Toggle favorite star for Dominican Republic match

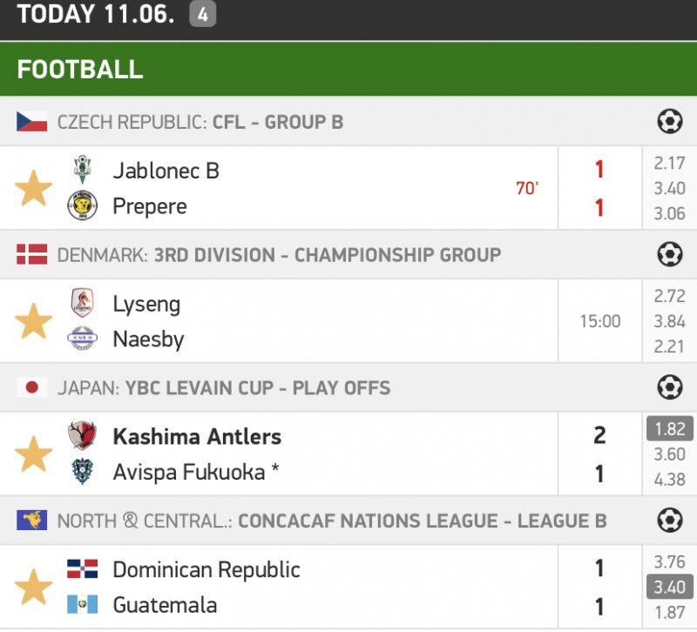coord(34,587)
